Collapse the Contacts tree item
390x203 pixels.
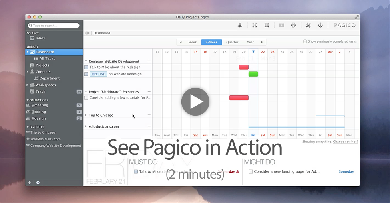[28, 72]
